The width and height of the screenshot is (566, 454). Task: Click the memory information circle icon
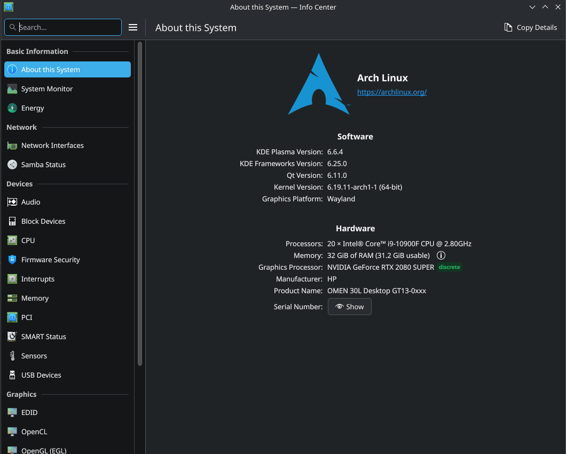441,255
